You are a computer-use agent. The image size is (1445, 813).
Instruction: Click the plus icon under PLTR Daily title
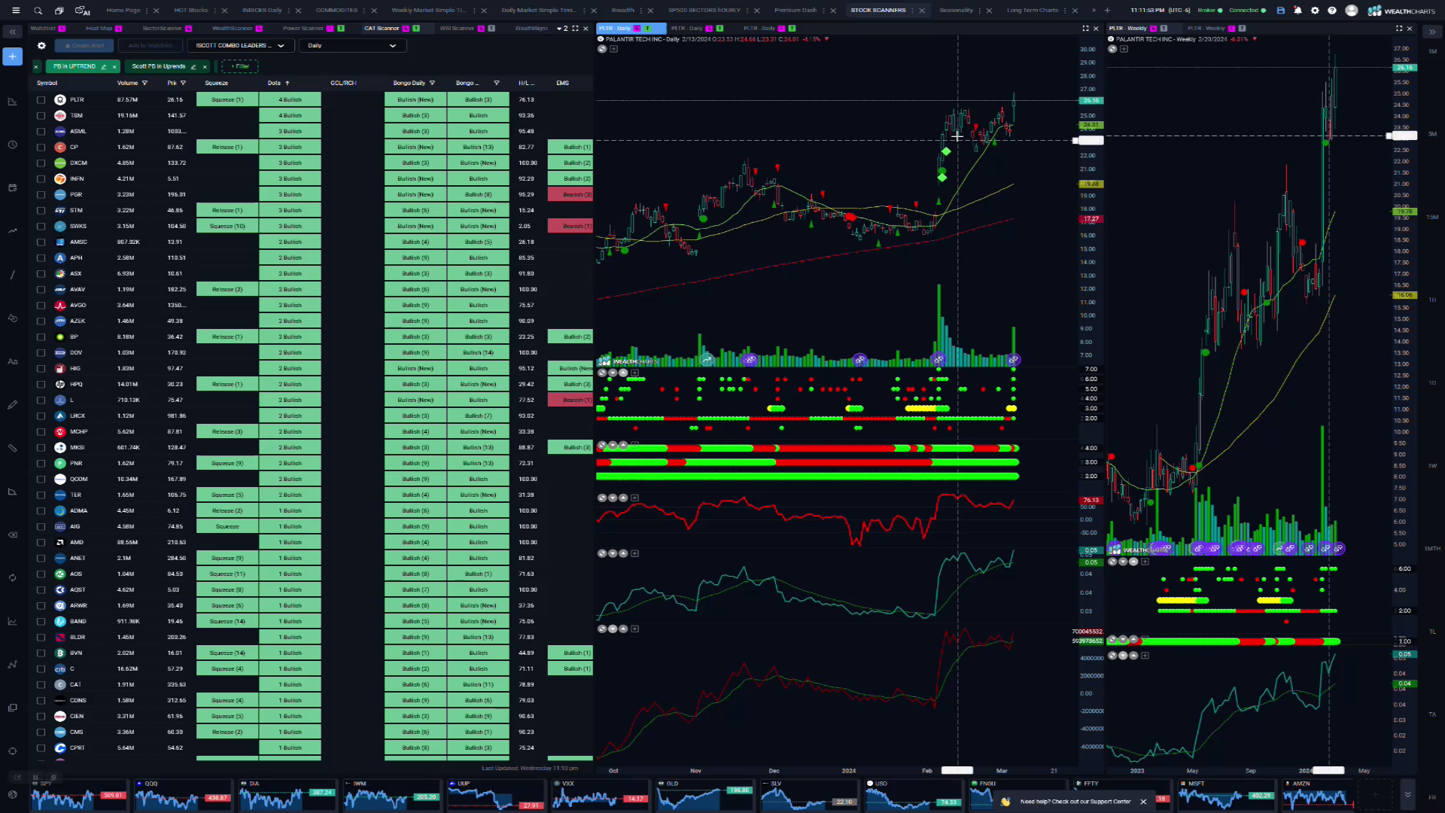[x=613, y=49]
